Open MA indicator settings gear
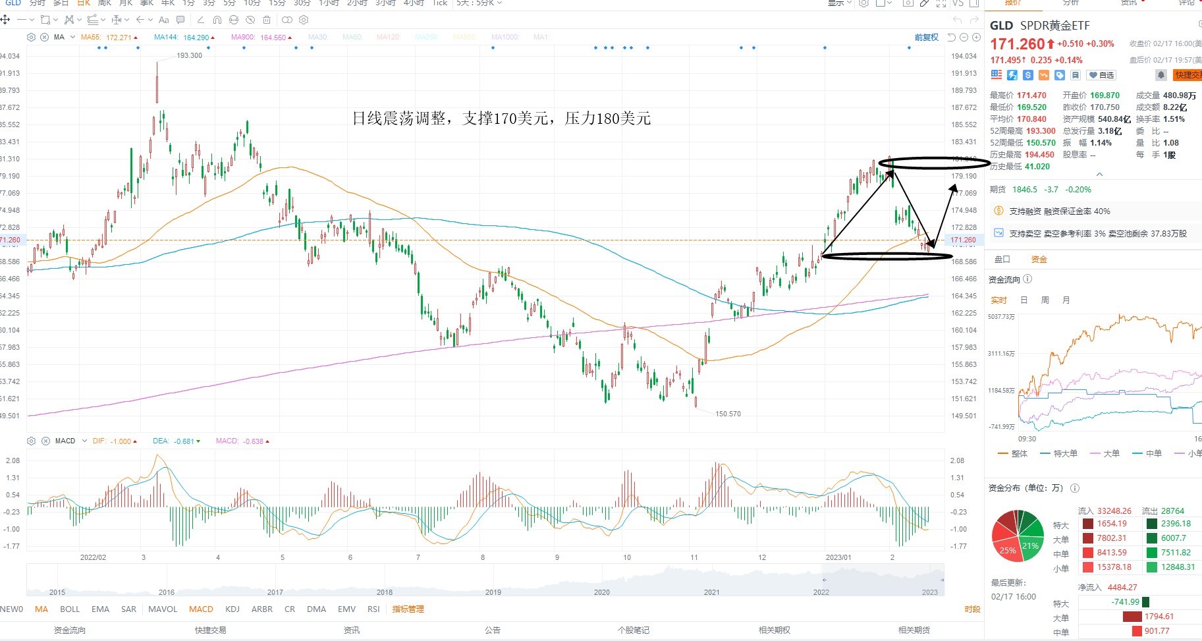This screenshot has height=641, width=1202. pos(32,37)
